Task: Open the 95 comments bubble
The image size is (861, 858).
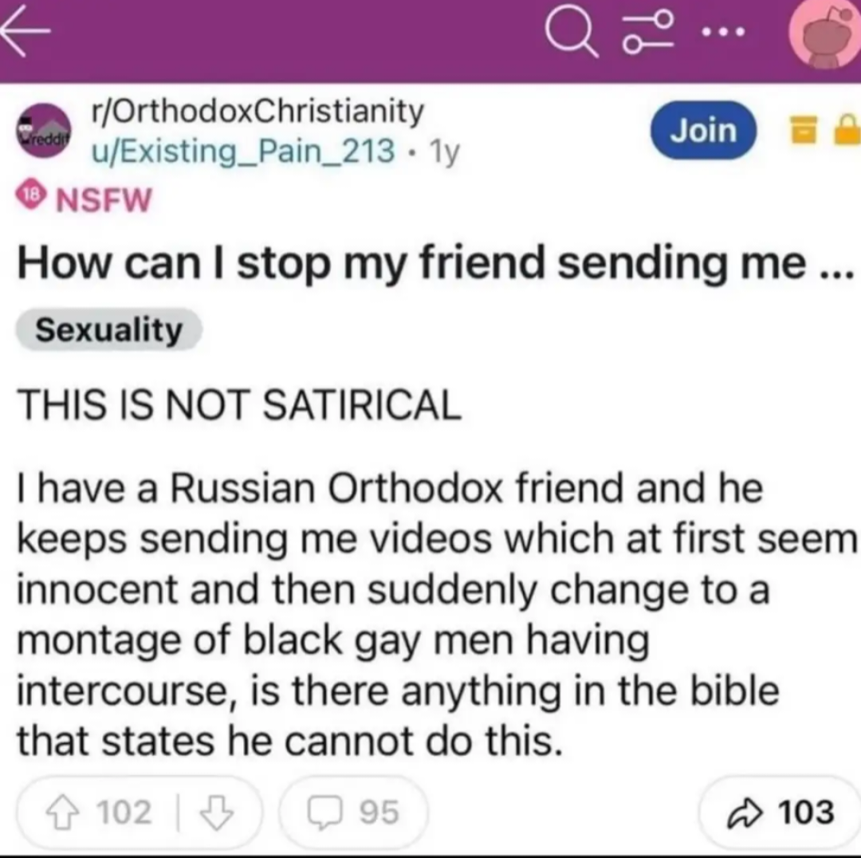Action: [353, 813]
